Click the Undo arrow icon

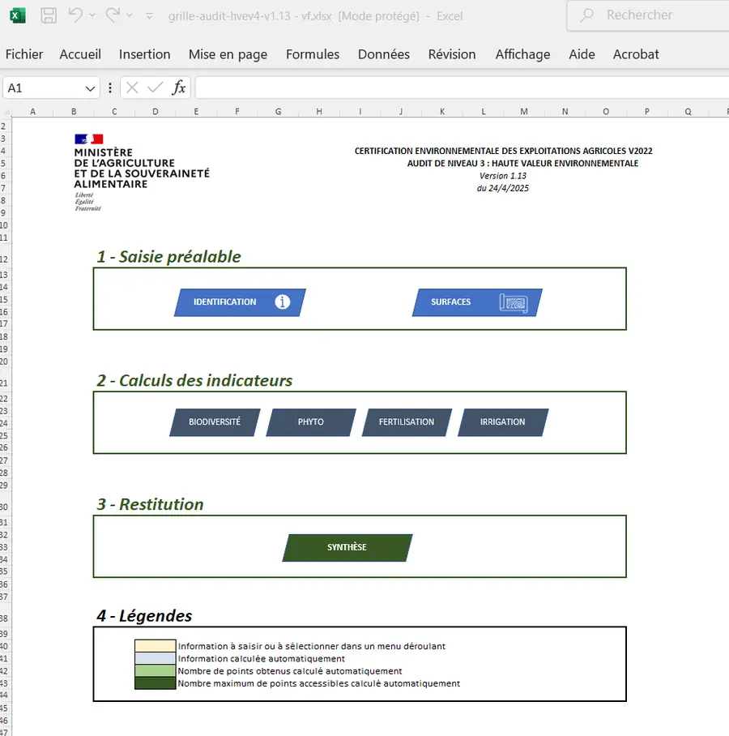(x=75, y=15)
